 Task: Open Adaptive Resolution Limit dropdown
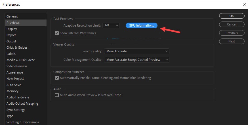[x=111, y=25]
